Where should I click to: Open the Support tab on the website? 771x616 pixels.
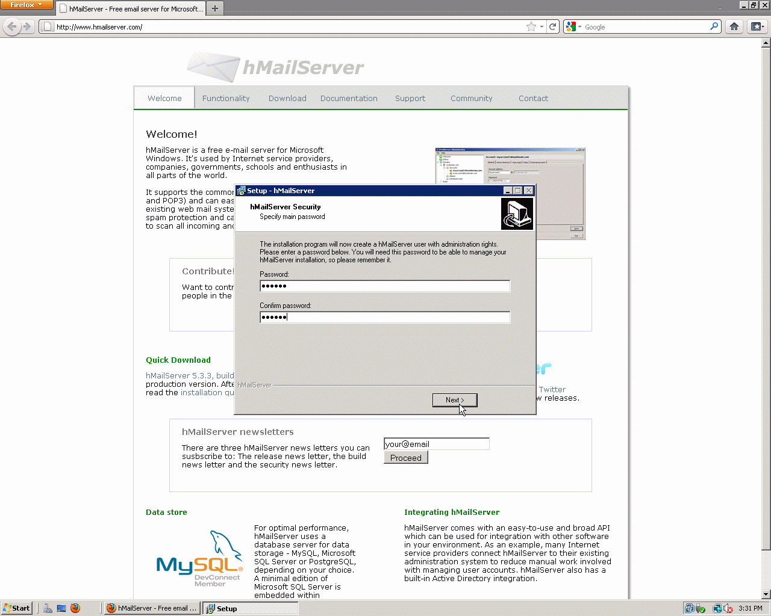tap(410, 98)
